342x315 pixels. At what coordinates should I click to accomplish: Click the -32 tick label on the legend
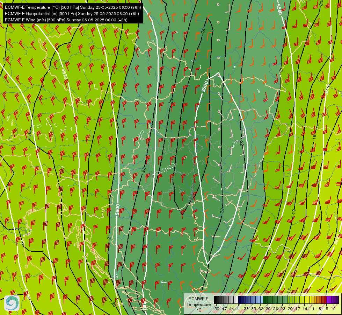260,309
